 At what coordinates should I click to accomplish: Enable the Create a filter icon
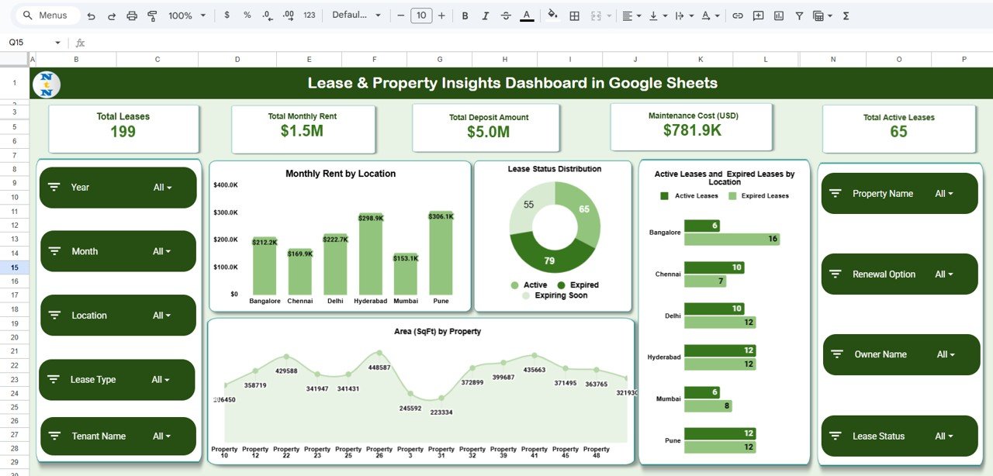[799, 15]
